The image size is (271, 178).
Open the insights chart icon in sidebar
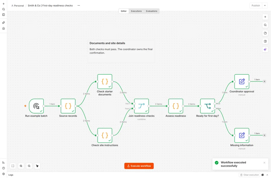pyautogui.click(x=3, y=162)
